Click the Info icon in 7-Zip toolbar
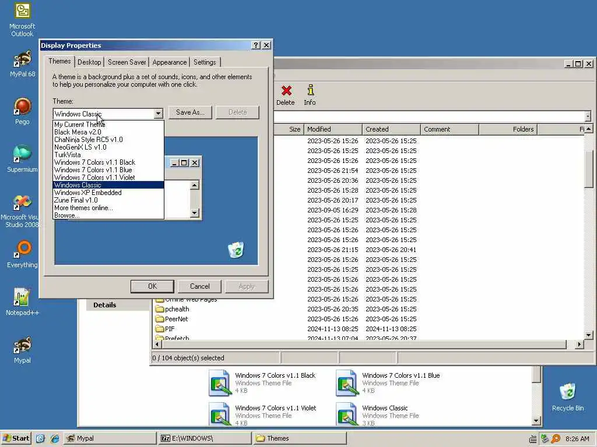This screenshot has width=597, height=447. (310, 95)
